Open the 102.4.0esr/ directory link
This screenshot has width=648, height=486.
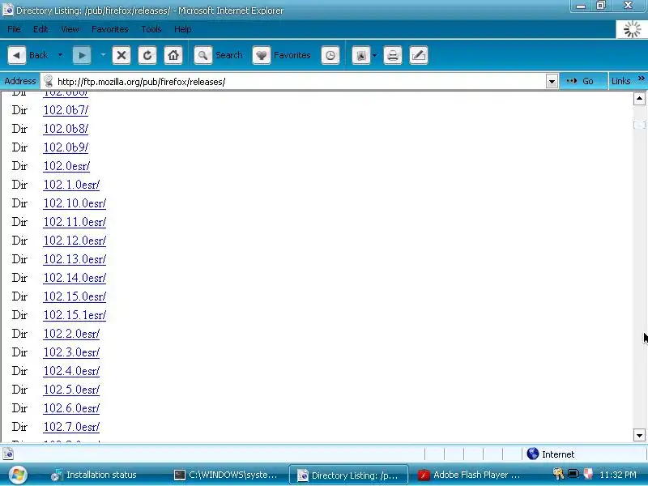tap(71, 371)
